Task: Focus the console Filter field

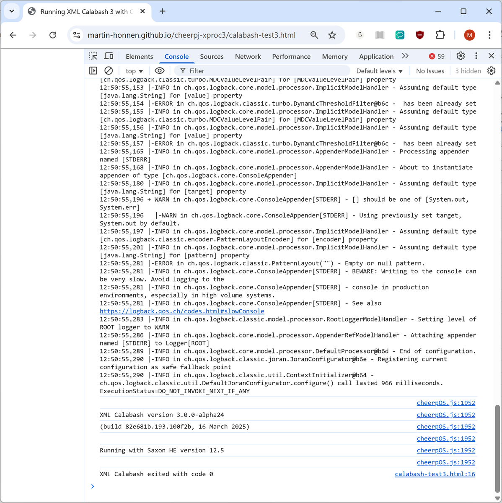Action: [262, 71]
